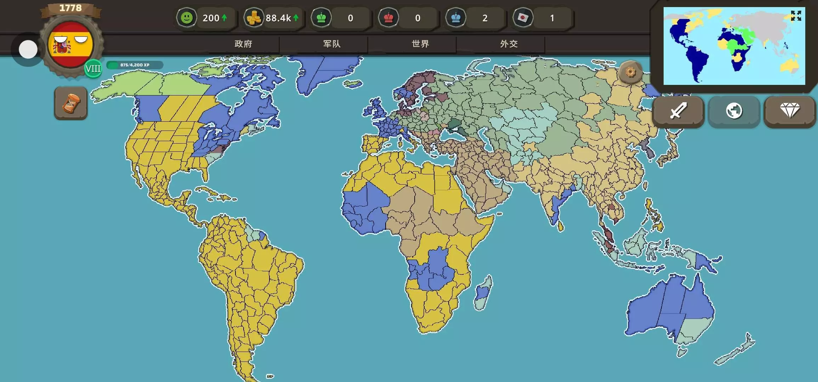Click the green crown counter icon
Viewport: 818px width, 382px height.
[x=321, y=18]
